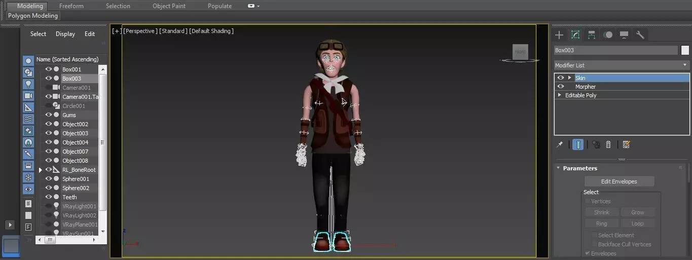Viewport: 692px width, 260px height.
Task: Toggle Display Space Warps filter icon
Action: [x=28, y=119]
